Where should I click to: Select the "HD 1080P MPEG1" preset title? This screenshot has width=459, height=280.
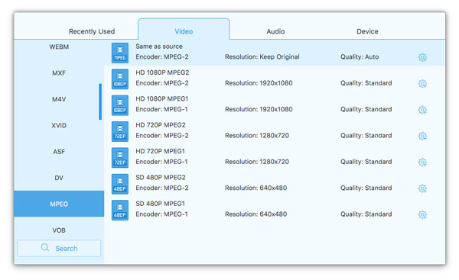161,98
